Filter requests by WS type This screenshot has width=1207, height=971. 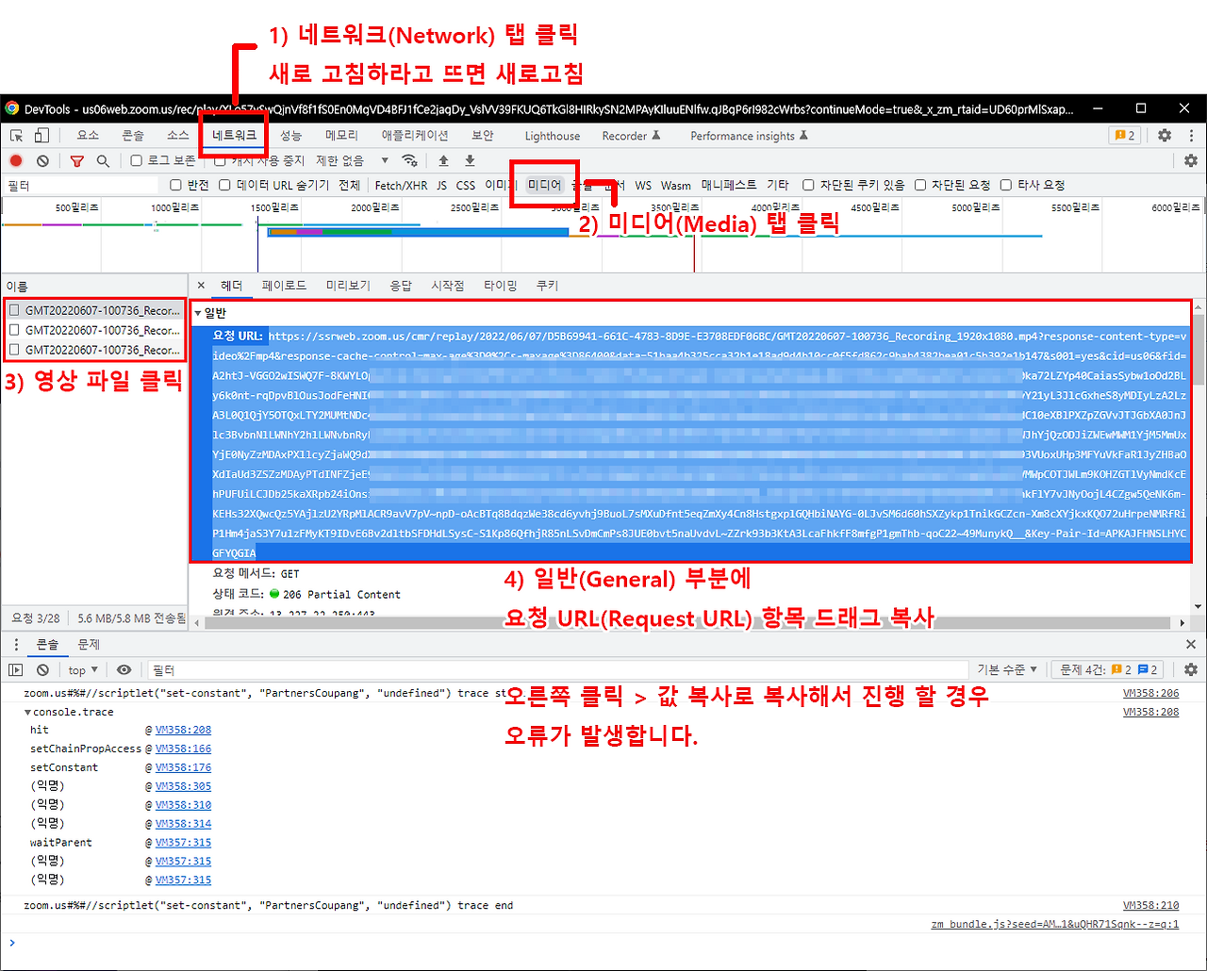click(x=643, y=186)
